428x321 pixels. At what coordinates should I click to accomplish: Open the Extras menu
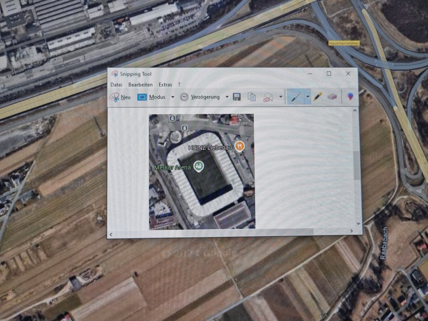[x=166, y=85]
